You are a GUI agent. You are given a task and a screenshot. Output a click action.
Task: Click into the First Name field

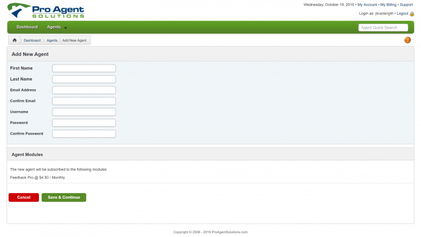click(84, 68)
